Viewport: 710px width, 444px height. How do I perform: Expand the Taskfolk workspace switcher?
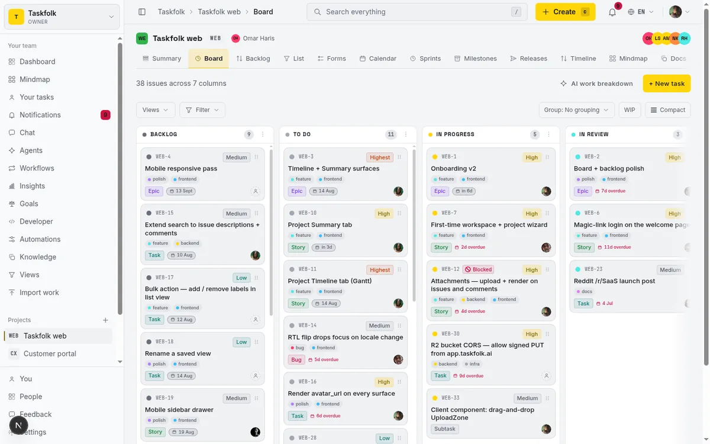coord(62,17)
